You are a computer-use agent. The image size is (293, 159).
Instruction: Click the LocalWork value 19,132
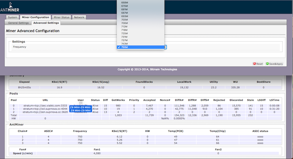pyautogui.click(x=184, y=87)
